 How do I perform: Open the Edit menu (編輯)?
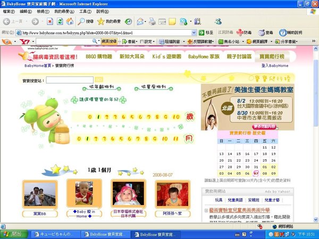[26, 12]
